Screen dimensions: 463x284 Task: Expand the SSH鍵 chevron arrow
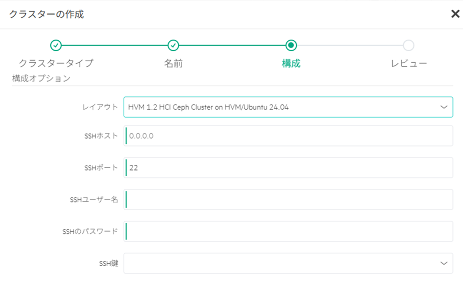point(444,264)
